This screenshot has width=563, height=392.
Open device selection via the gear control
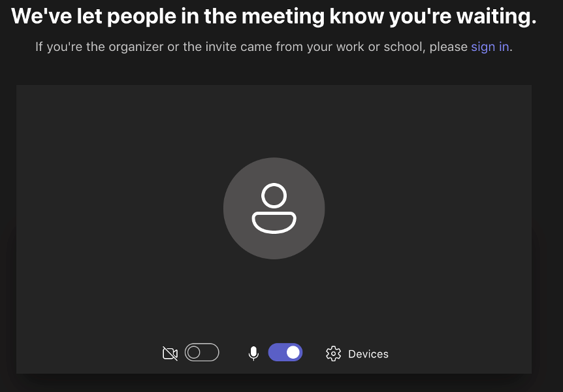pos(333,353)
